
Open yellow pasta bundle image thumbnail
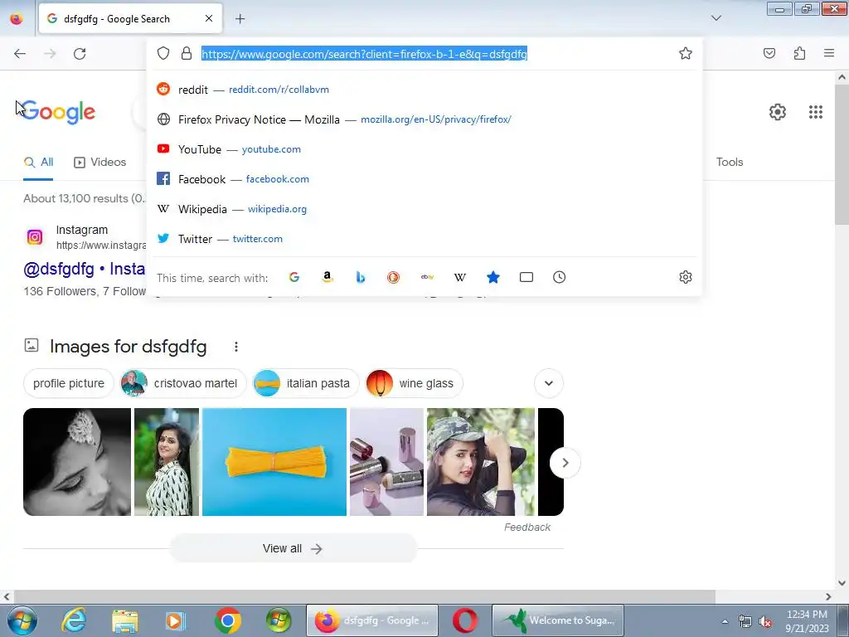click(x=274, y=462)
